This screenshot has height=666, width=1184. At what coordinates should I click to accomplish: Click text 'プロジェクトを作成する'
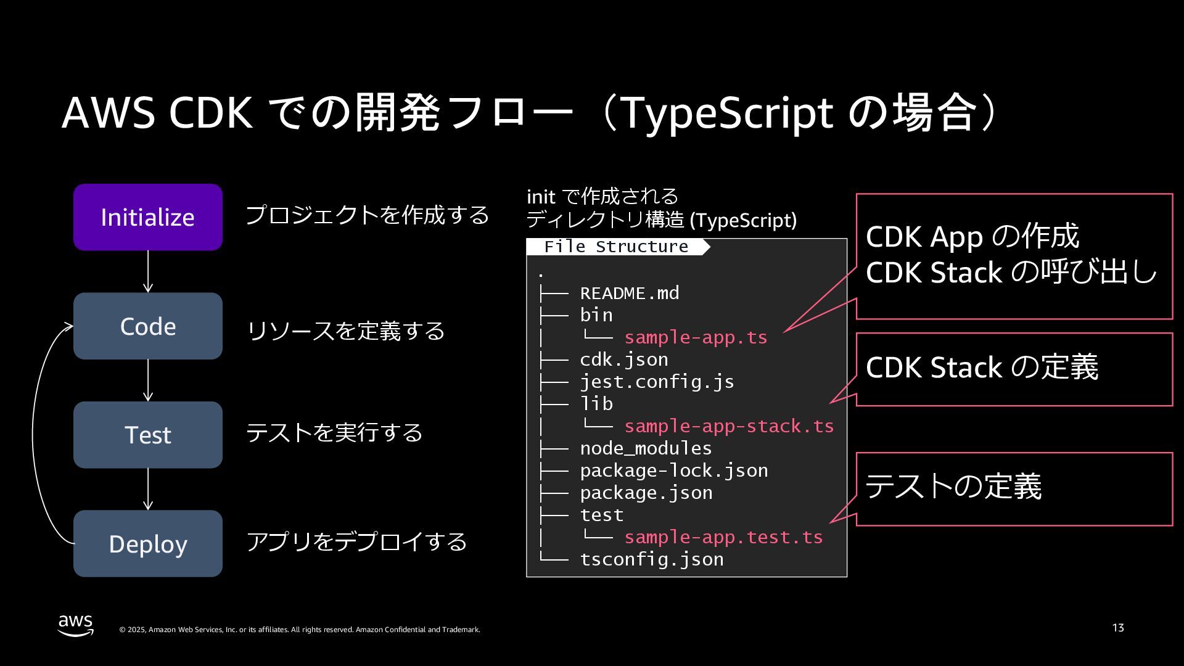pos(368,215)
